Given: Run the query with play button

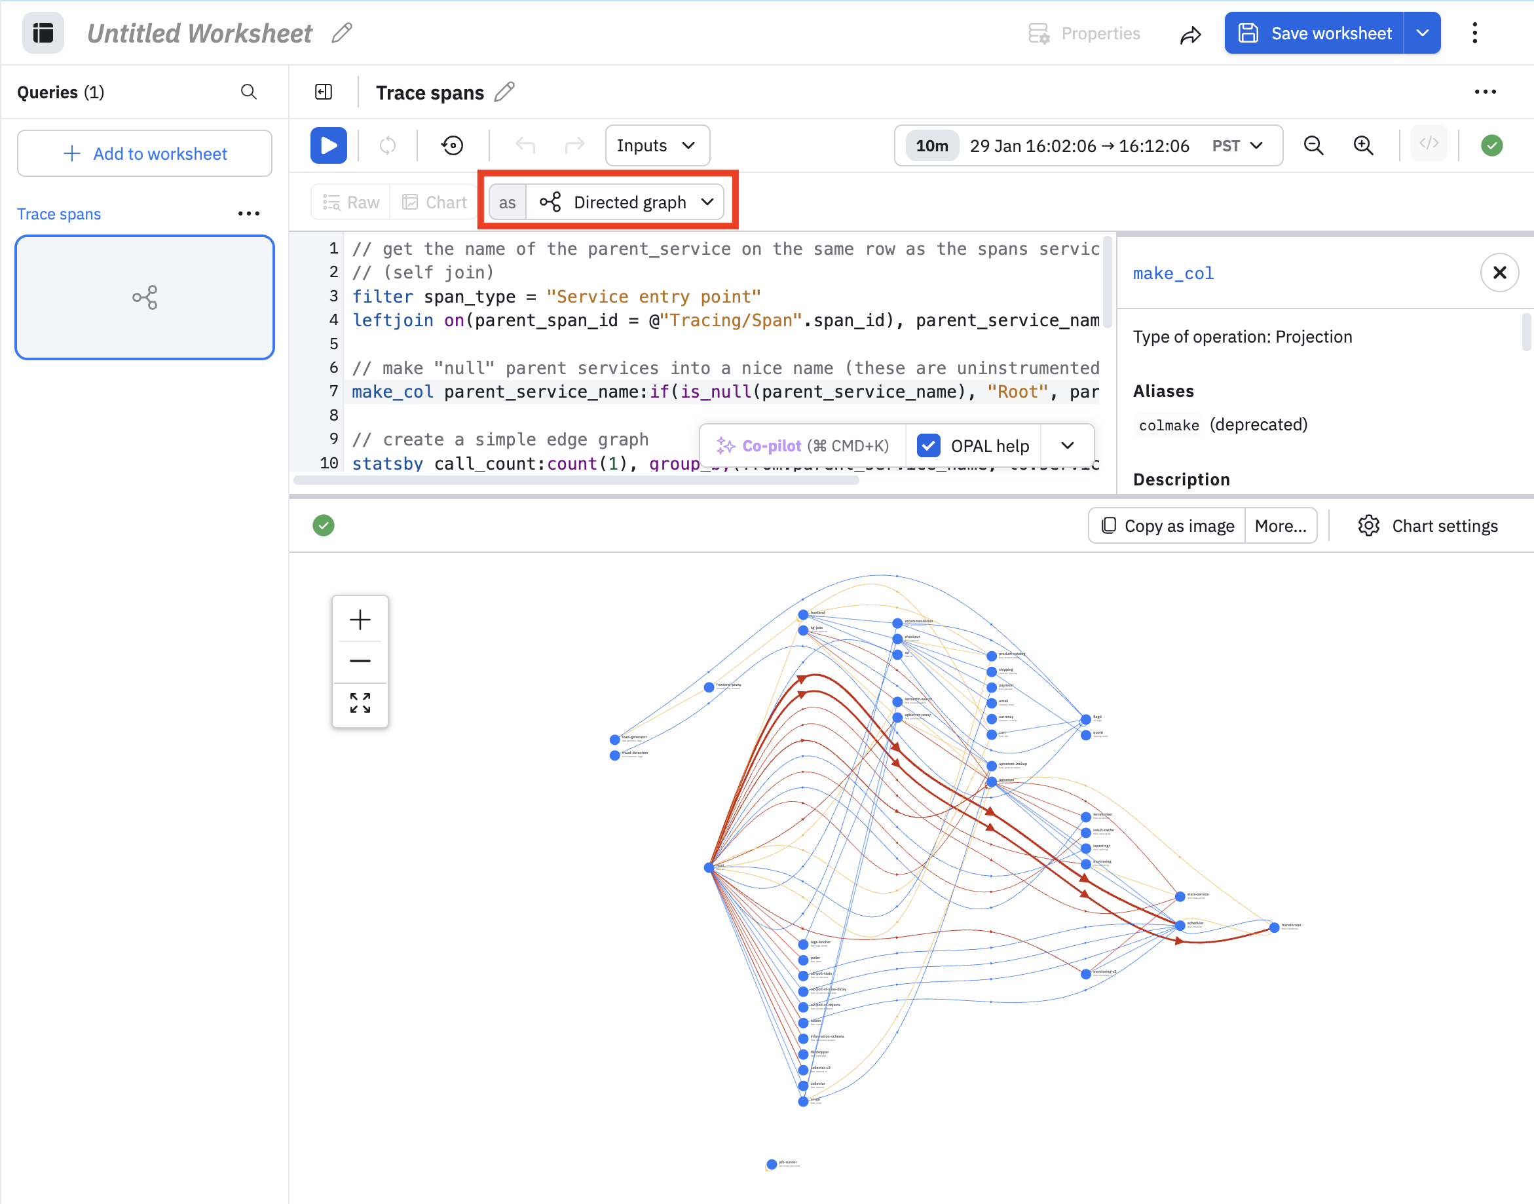Looking at the screenshot, I should (x=329, y=145).
